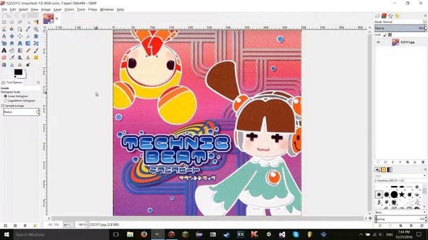428x240 pixels.
Task: Select the Rectangle Select tool
Action: tap(4, 22)
